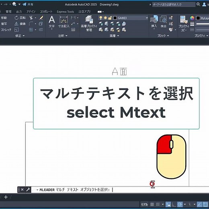Select the Mirror (鏡像) tool

[20, 24]
